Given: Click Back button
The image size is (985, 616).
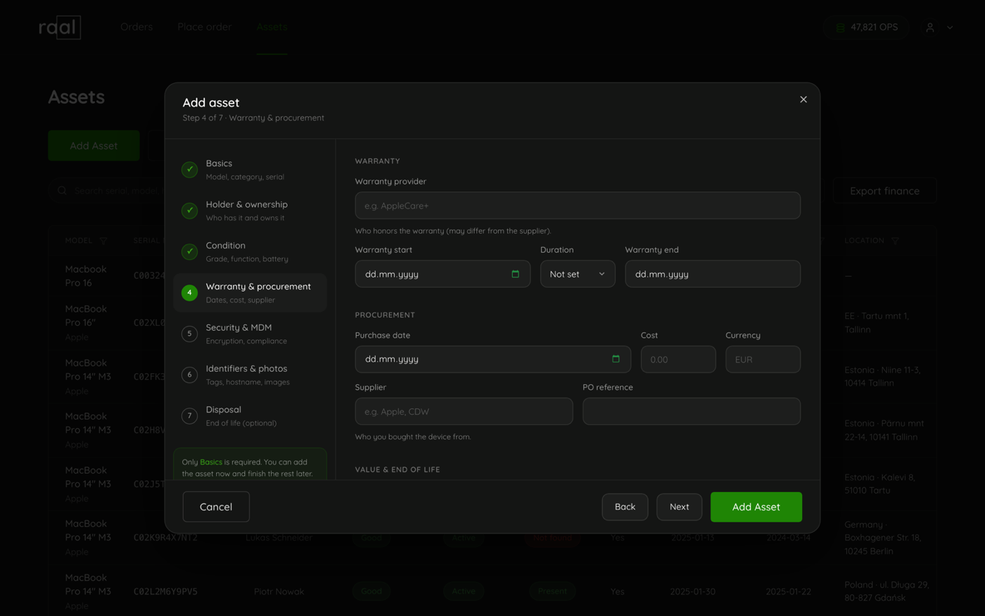Looking at the screenshot, I should click(x=625, y=507).
